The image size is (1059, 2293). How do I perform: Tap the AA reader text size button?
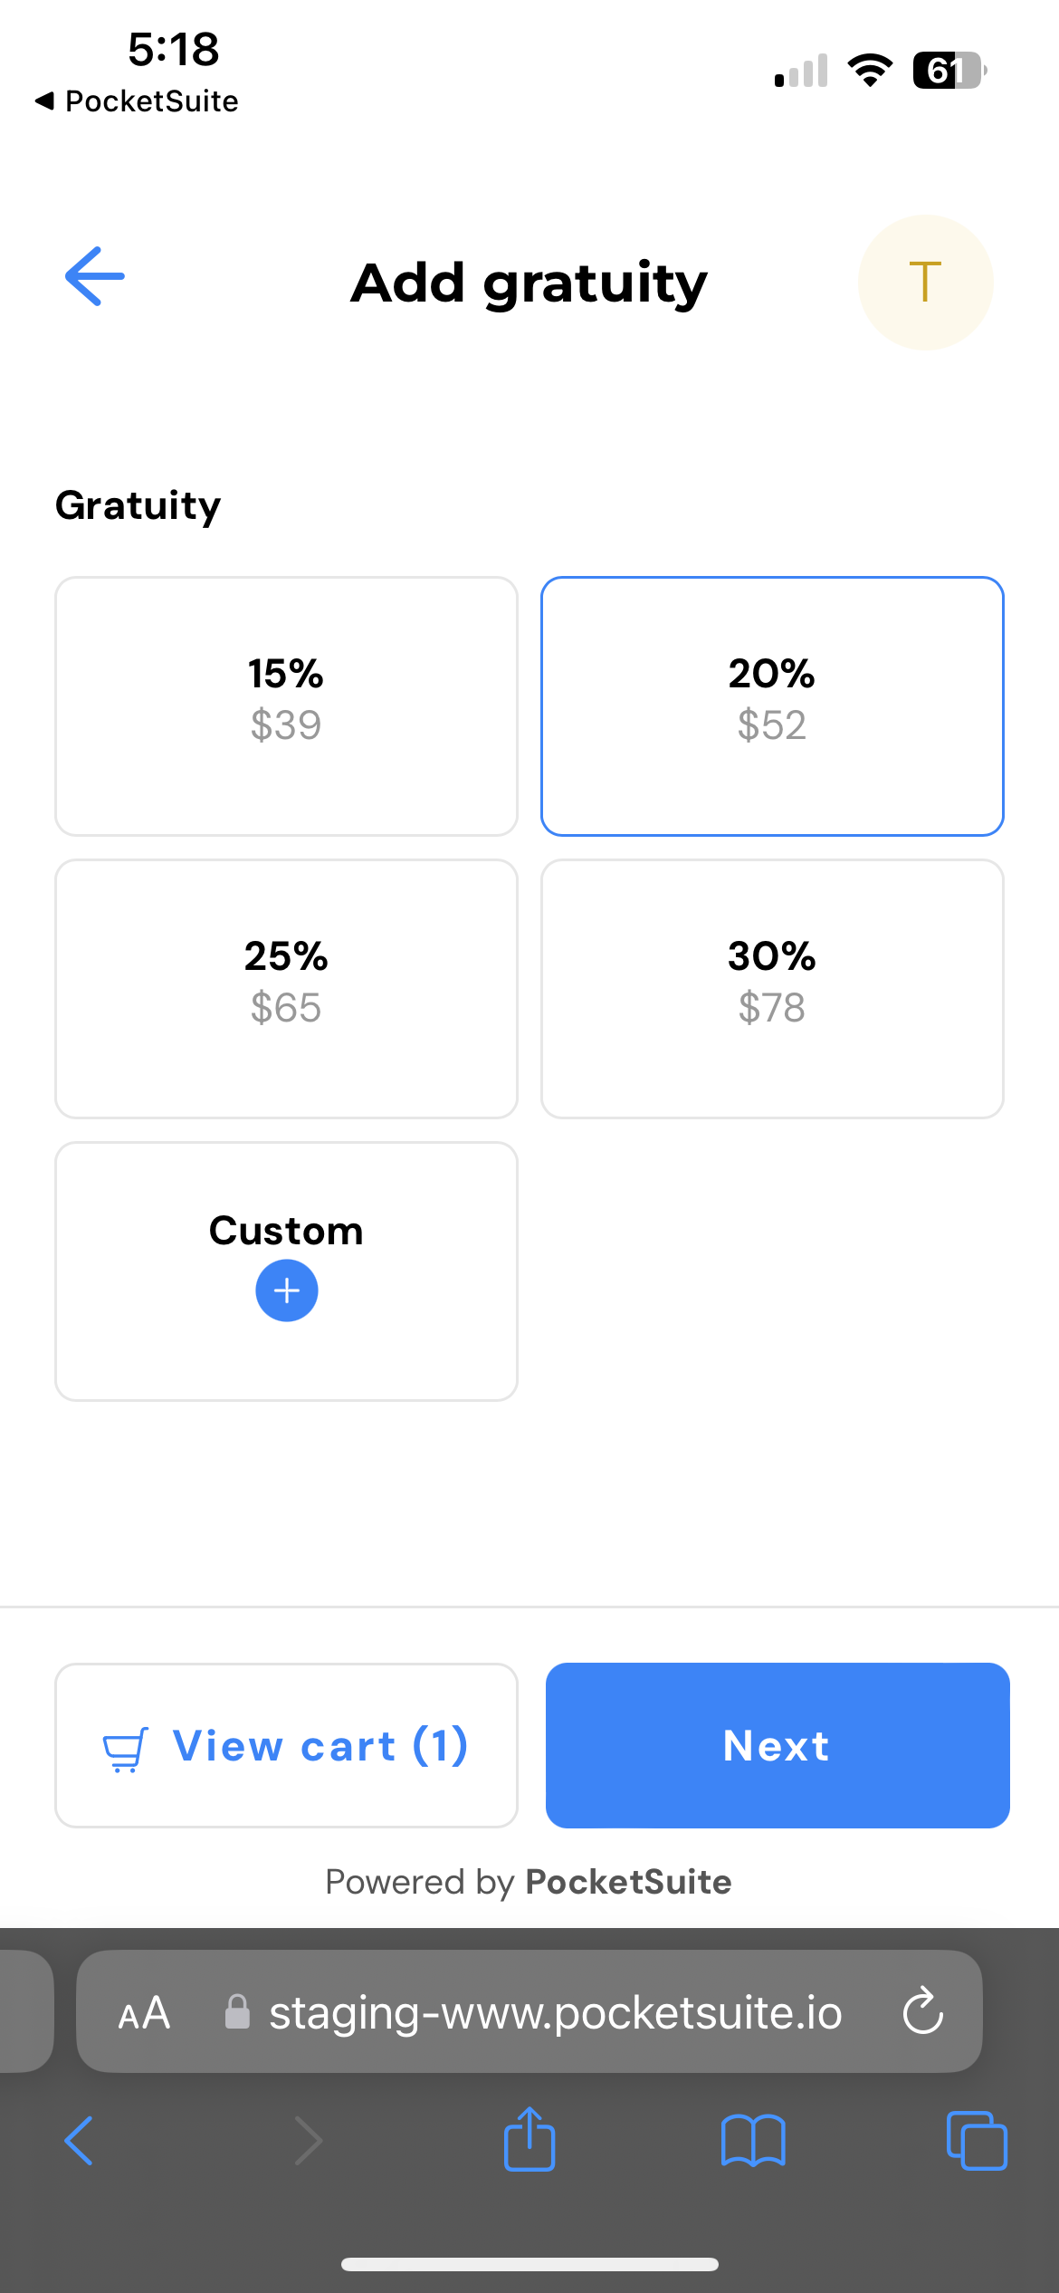pos(145,2013)
